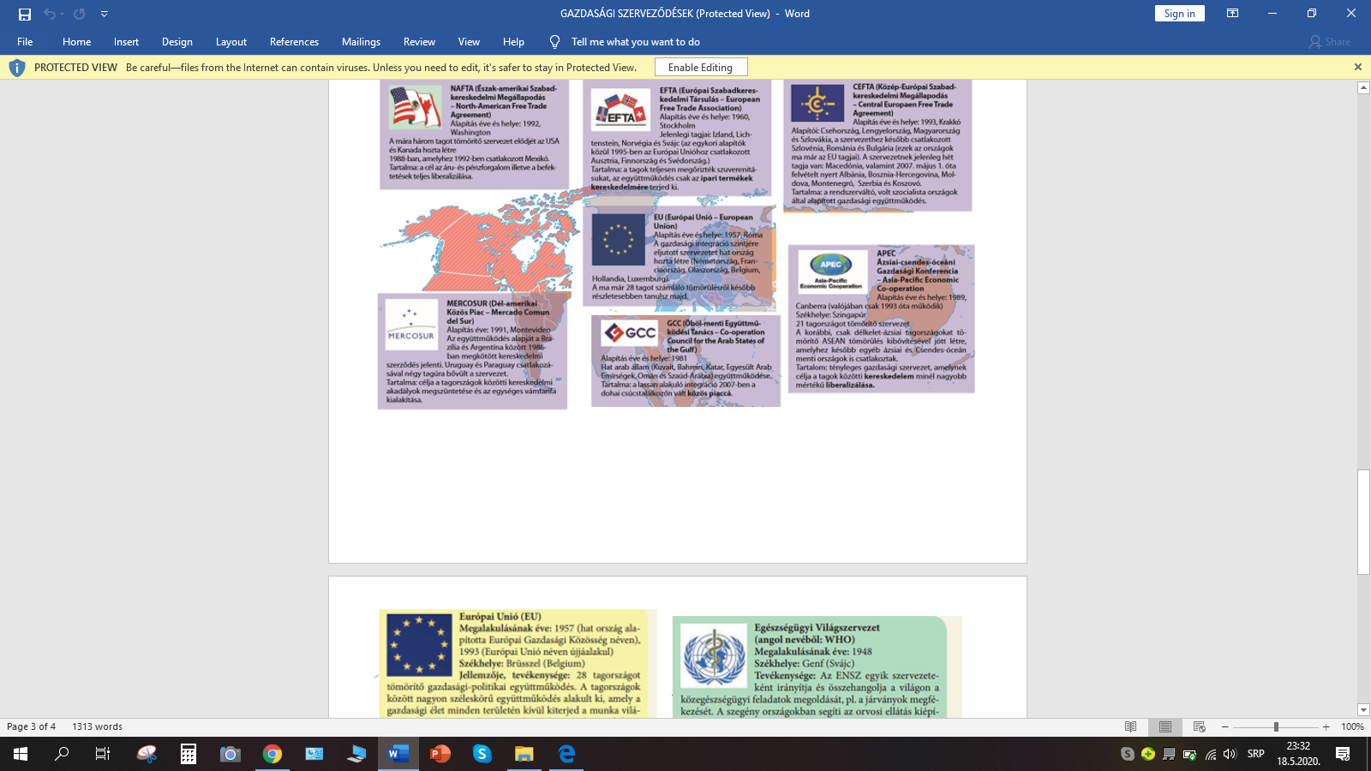The image size is (1371, 771).
Task: Click the Save icon in title bar
Action: (x=24, y=14)
